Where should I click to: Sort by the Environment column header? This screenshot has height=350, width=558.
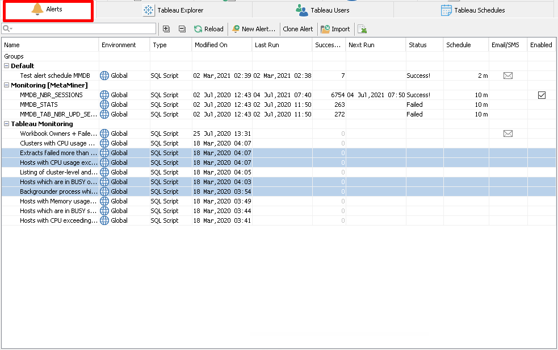coord(124,45)
